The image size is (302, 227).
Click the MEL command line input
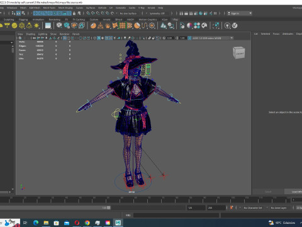[176, 215]
